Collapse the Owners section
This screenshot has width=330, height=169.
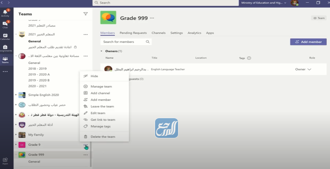(101, 51)
